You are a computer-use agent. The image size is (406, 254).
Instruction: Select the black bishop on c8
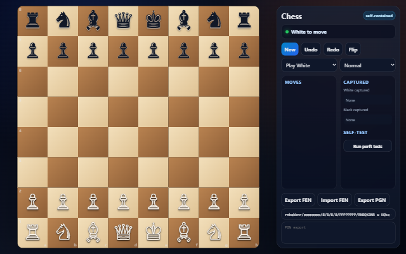click(93, 21)
